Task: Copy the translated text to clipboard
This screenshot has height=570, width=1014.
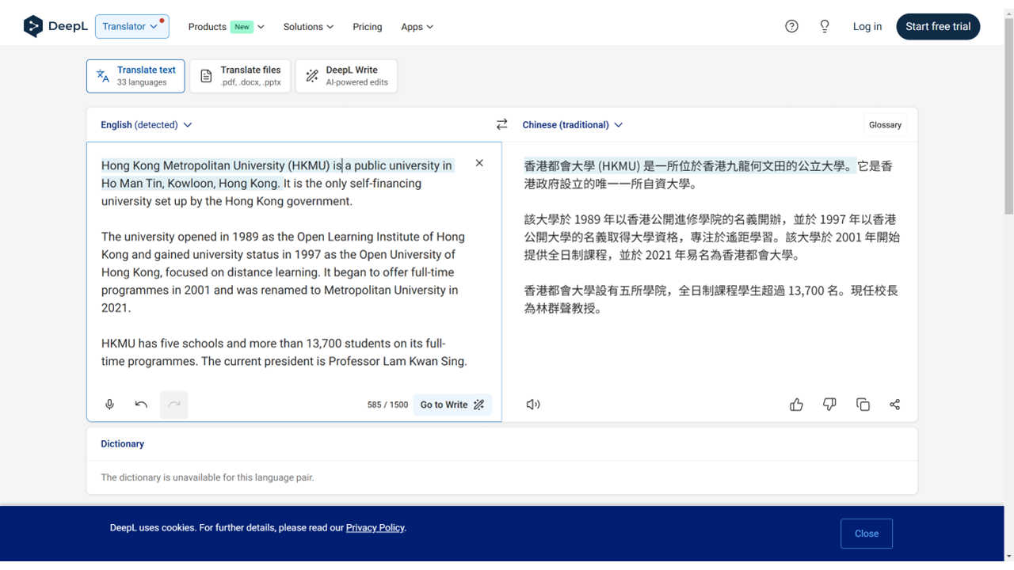Action: click(863, 405)
